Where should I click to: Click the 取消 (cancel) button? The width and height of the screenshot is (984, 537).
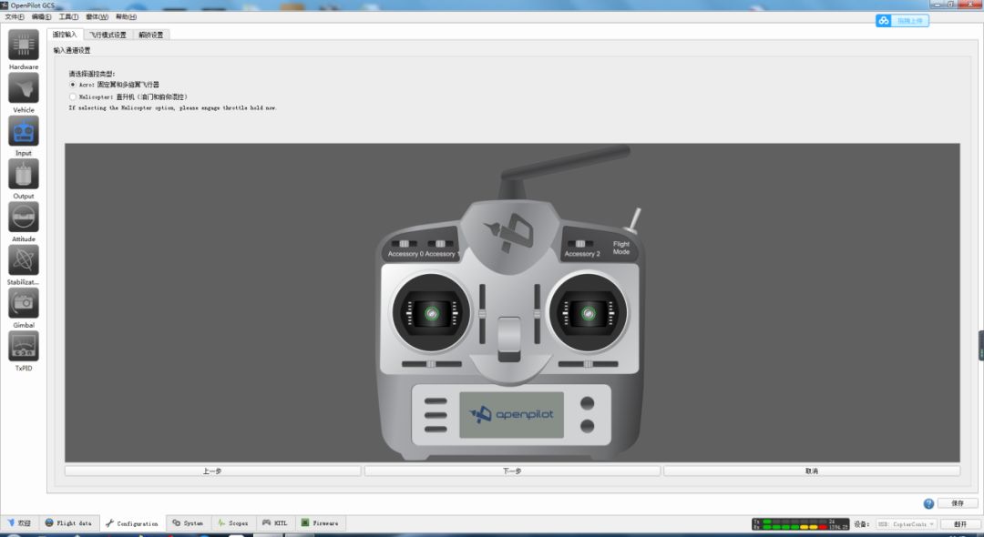[812, 471]
